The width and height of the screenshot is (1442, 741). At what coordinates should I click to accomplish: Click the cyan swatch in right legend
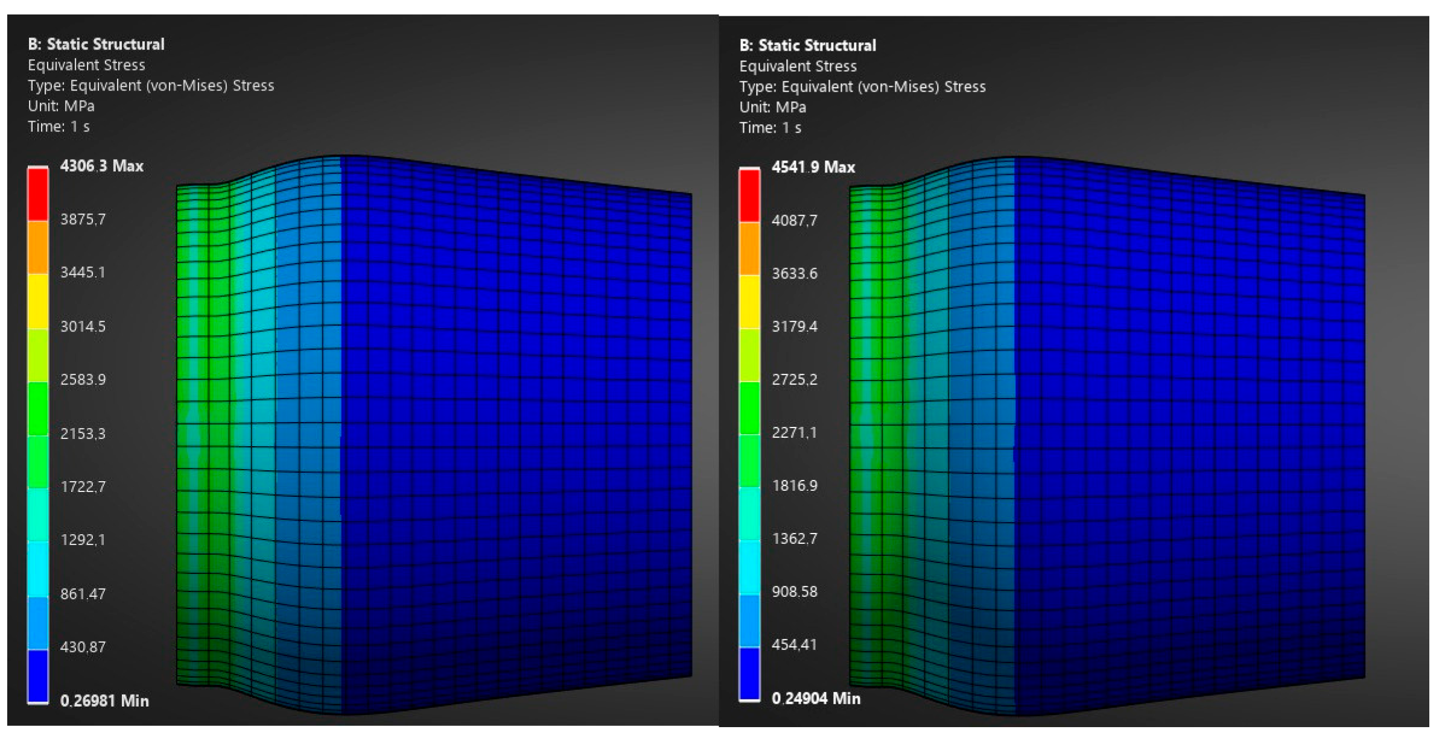coord(749,567)
